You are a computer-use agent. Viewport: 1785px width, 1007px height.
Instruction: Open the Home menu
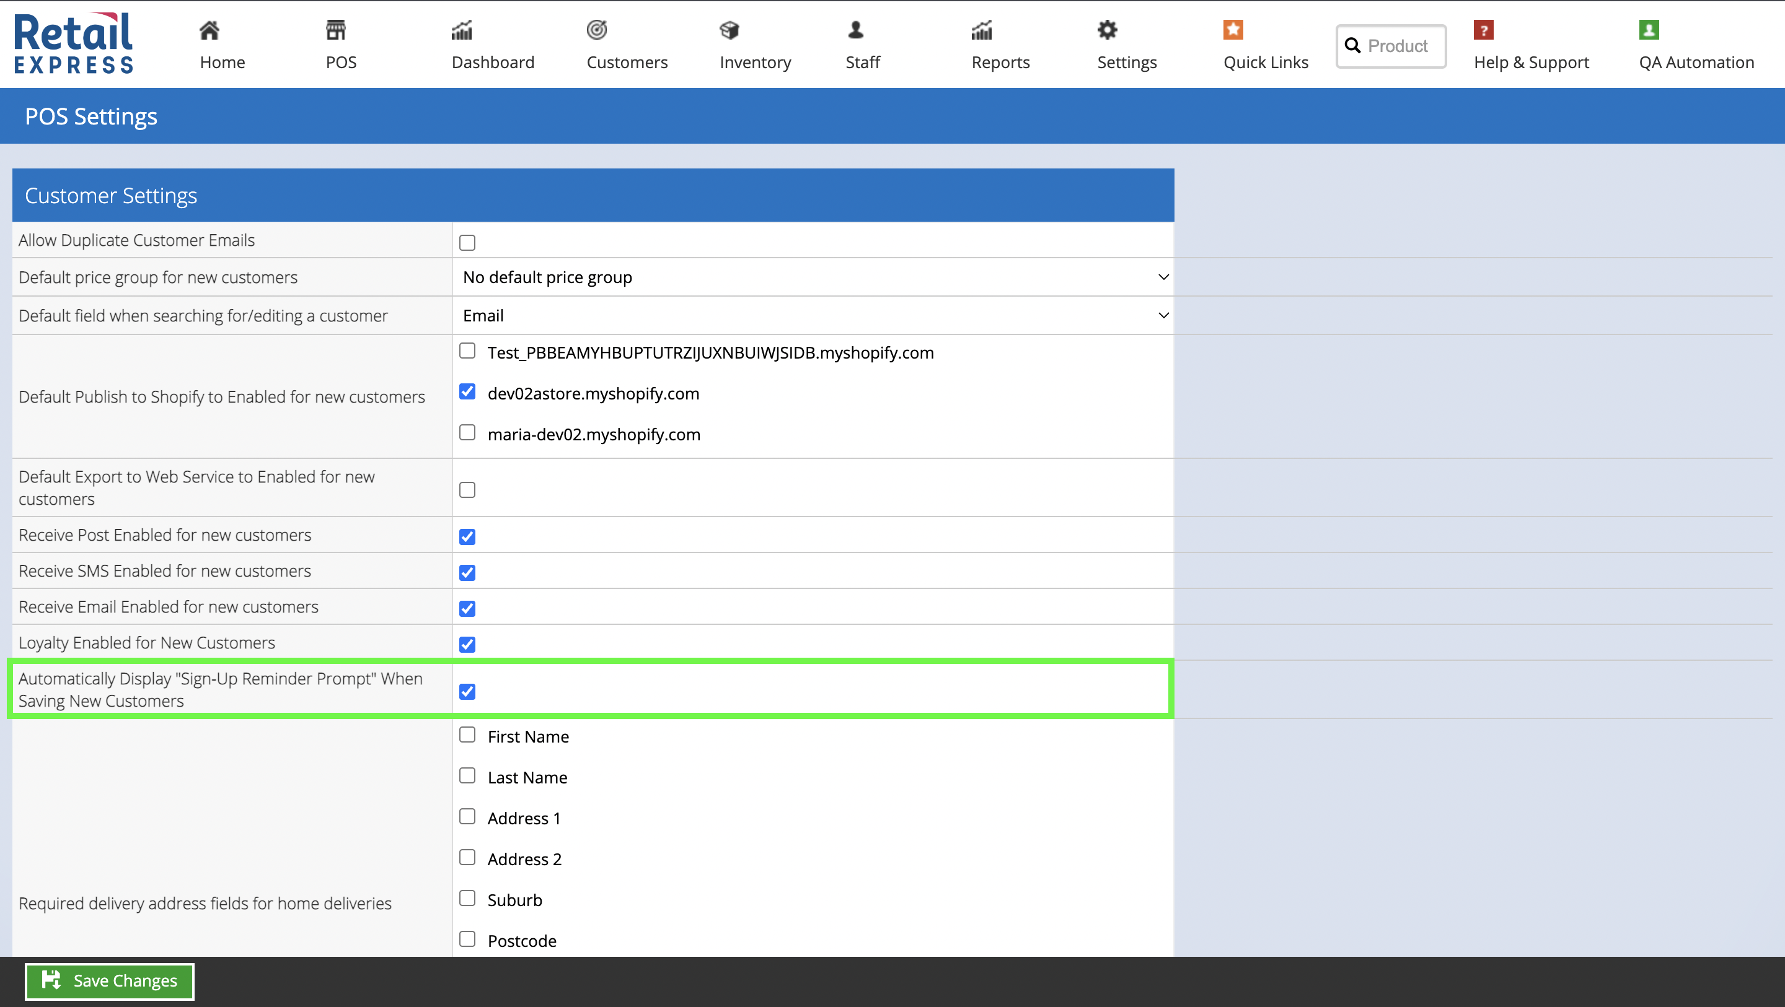(223, 63)
